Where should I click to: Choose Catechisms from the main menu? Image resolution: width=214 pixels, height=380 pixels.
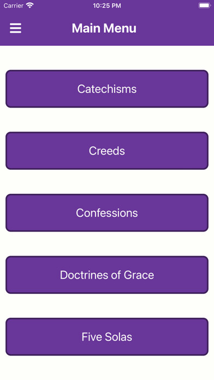[x=107, y=88]
